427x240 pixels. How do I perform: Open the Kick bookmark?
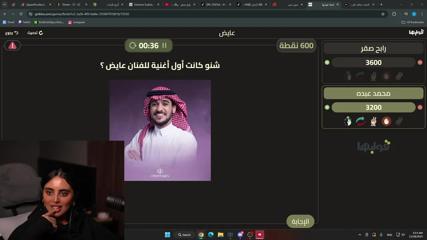(49, 22)
